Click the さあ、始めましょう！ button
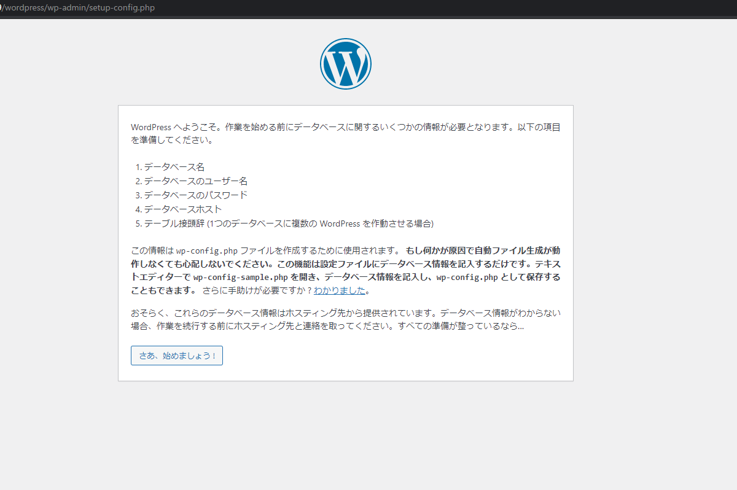The width and height of the screenshot is (737, 490). [x=177, y=356]
